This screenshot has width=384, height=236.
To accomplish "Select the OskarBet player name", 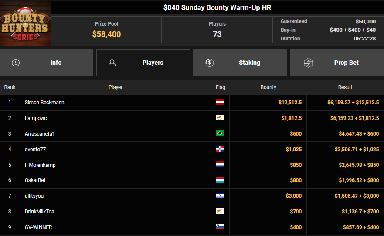I will tap(36, 180).
